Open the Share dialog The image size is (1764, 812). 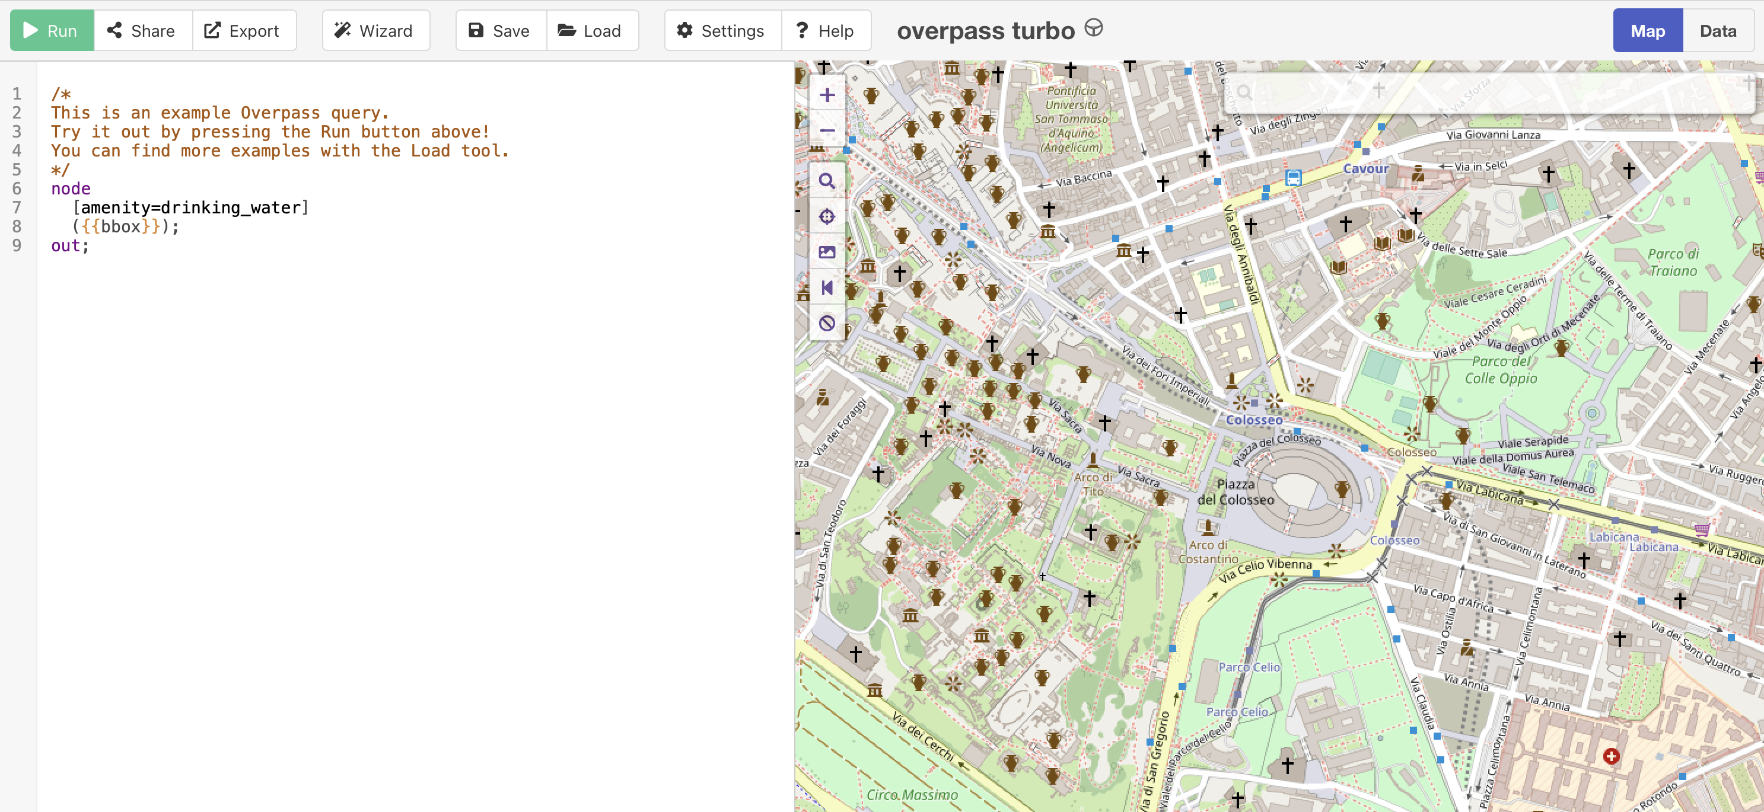pyautogui.click(x=142, y=31)
